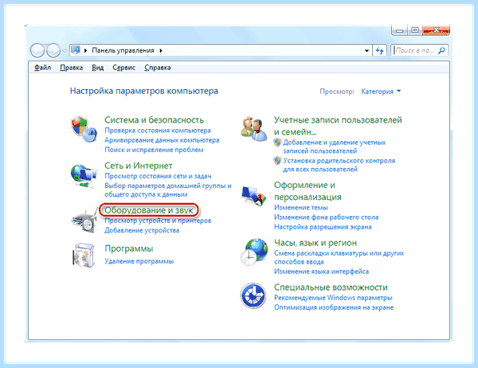Click Добавление и удаление учетных записей link
The image size is (478, 368).
(335, 147)
